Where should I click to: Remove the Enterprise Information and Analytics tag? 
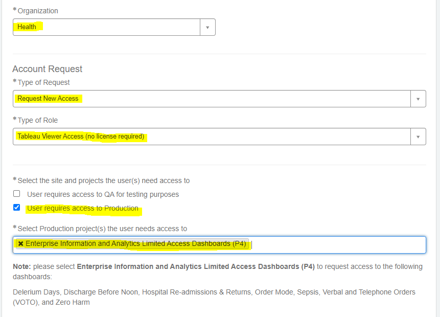pos(20,244)
